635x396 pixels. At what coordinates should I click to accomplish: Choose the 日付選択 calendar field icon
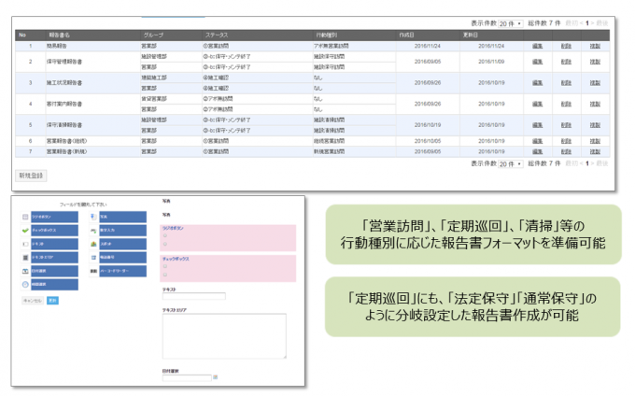click(25, 271)
